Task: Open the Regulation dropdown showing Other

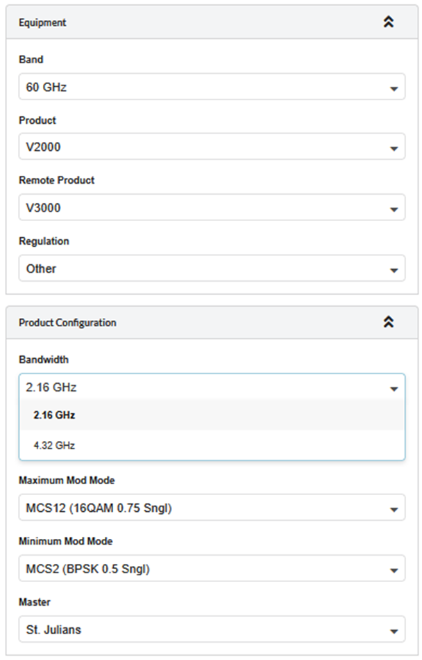Action: coord(212,268)
